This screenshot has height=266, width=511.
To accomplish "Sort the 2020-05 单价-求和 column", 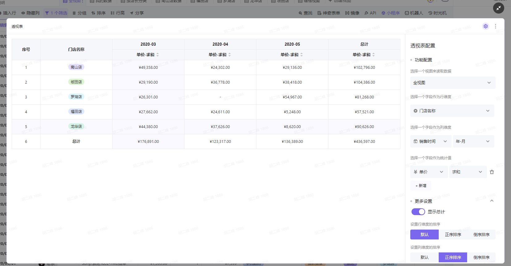I will click(302, 55).
